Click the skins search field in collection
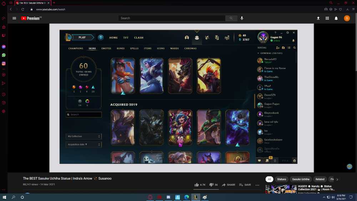This screenshot has width=357, height=201. (84, 115)
